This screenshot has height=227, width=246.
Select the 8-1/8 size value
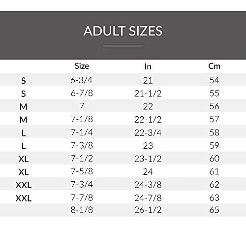[82, 210]
